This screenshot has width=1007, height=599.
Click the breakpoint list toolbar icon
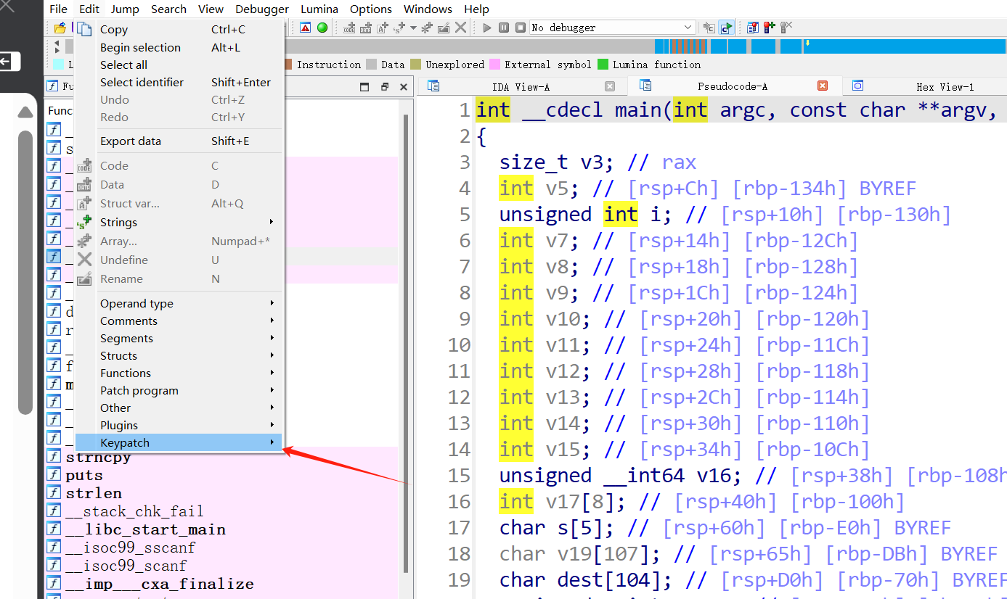point(753,28)
